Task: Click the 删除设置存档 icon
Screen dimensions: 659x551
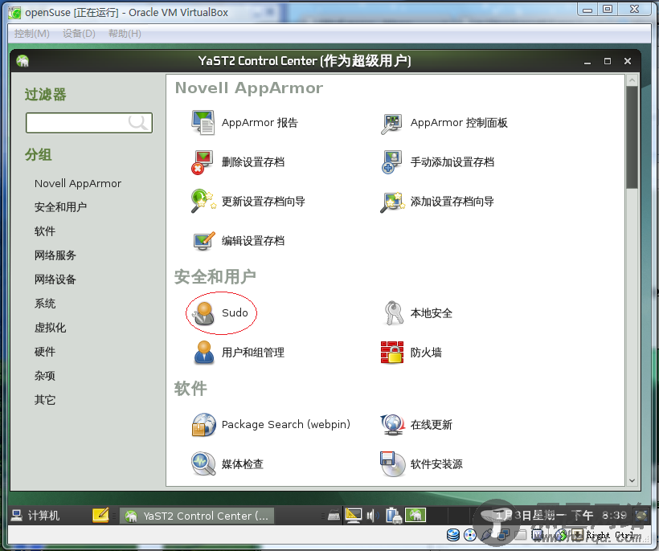Action: [x=203, y=162]
